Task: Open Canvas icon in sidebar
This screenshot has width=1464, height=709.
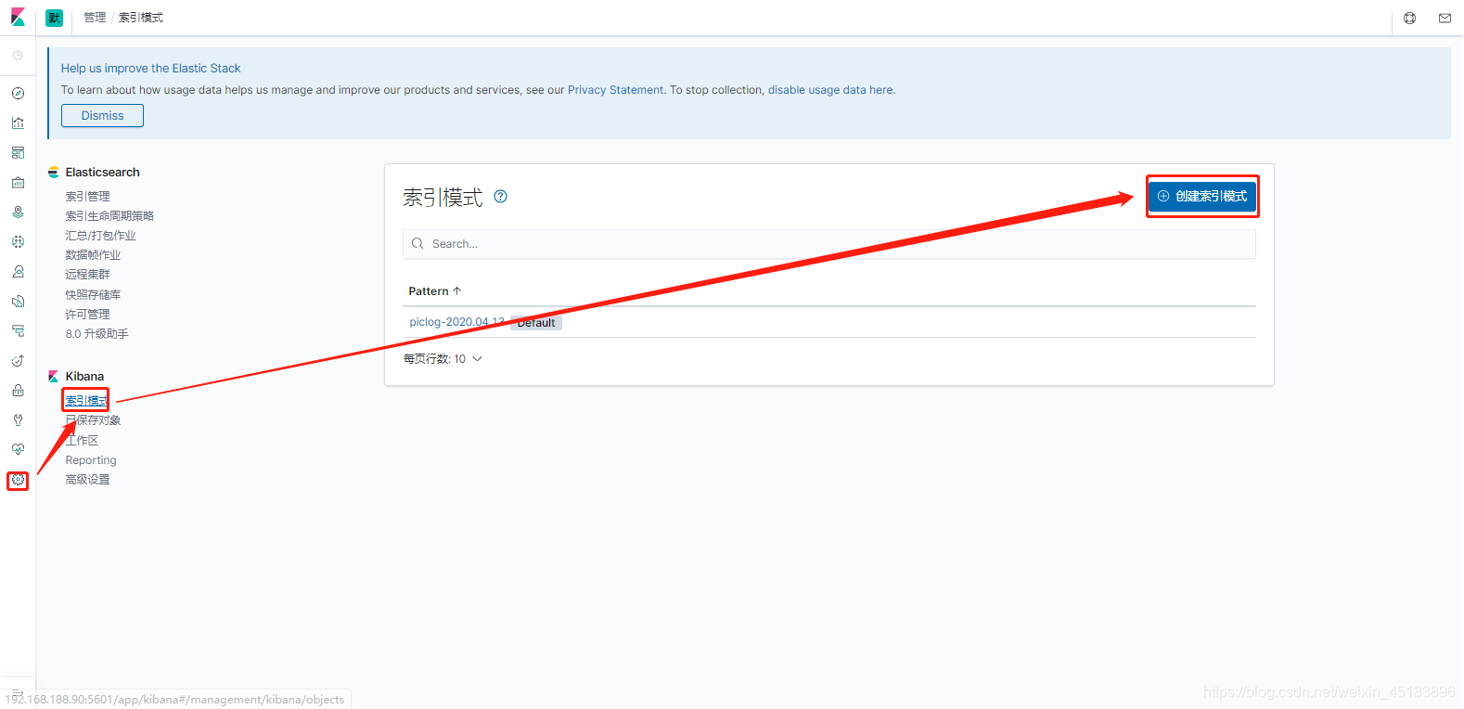Action: coord(18,182)
